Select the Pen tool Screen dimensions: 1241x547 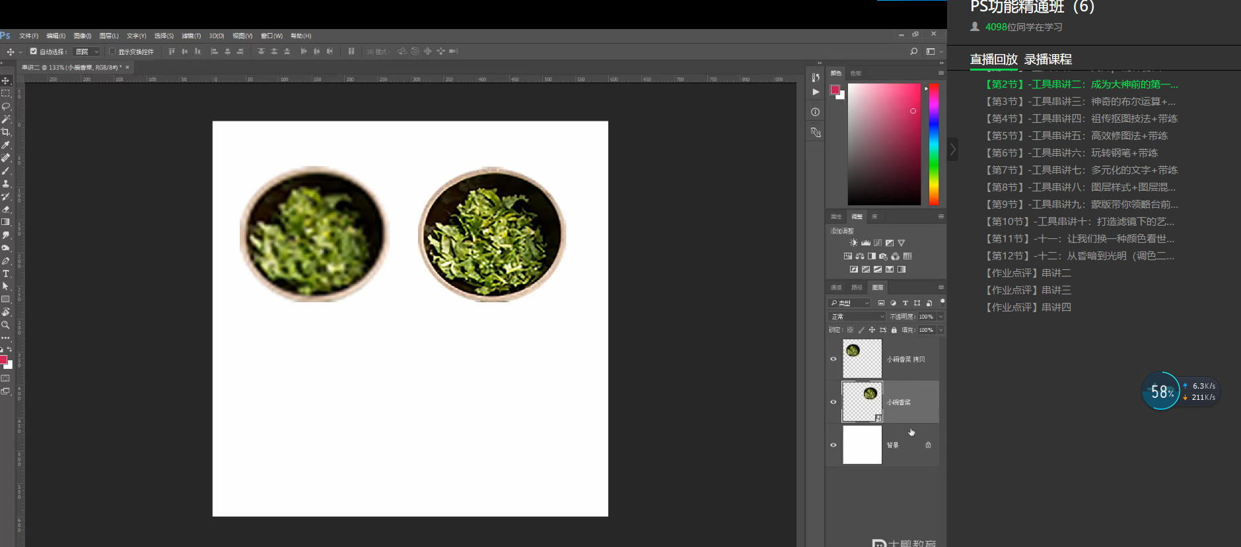(6, 261)
